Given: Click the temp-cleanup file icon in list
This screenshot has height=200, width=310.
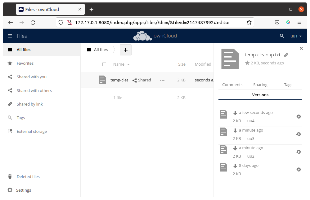Looking at the screenshot, I should click(102, 80).
